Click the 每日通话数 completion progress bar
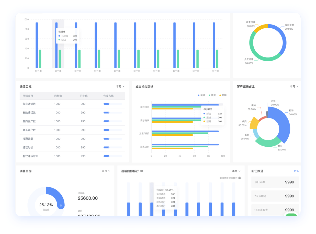Viewport: 316px width, 234px height. click(x=112, y=104)
